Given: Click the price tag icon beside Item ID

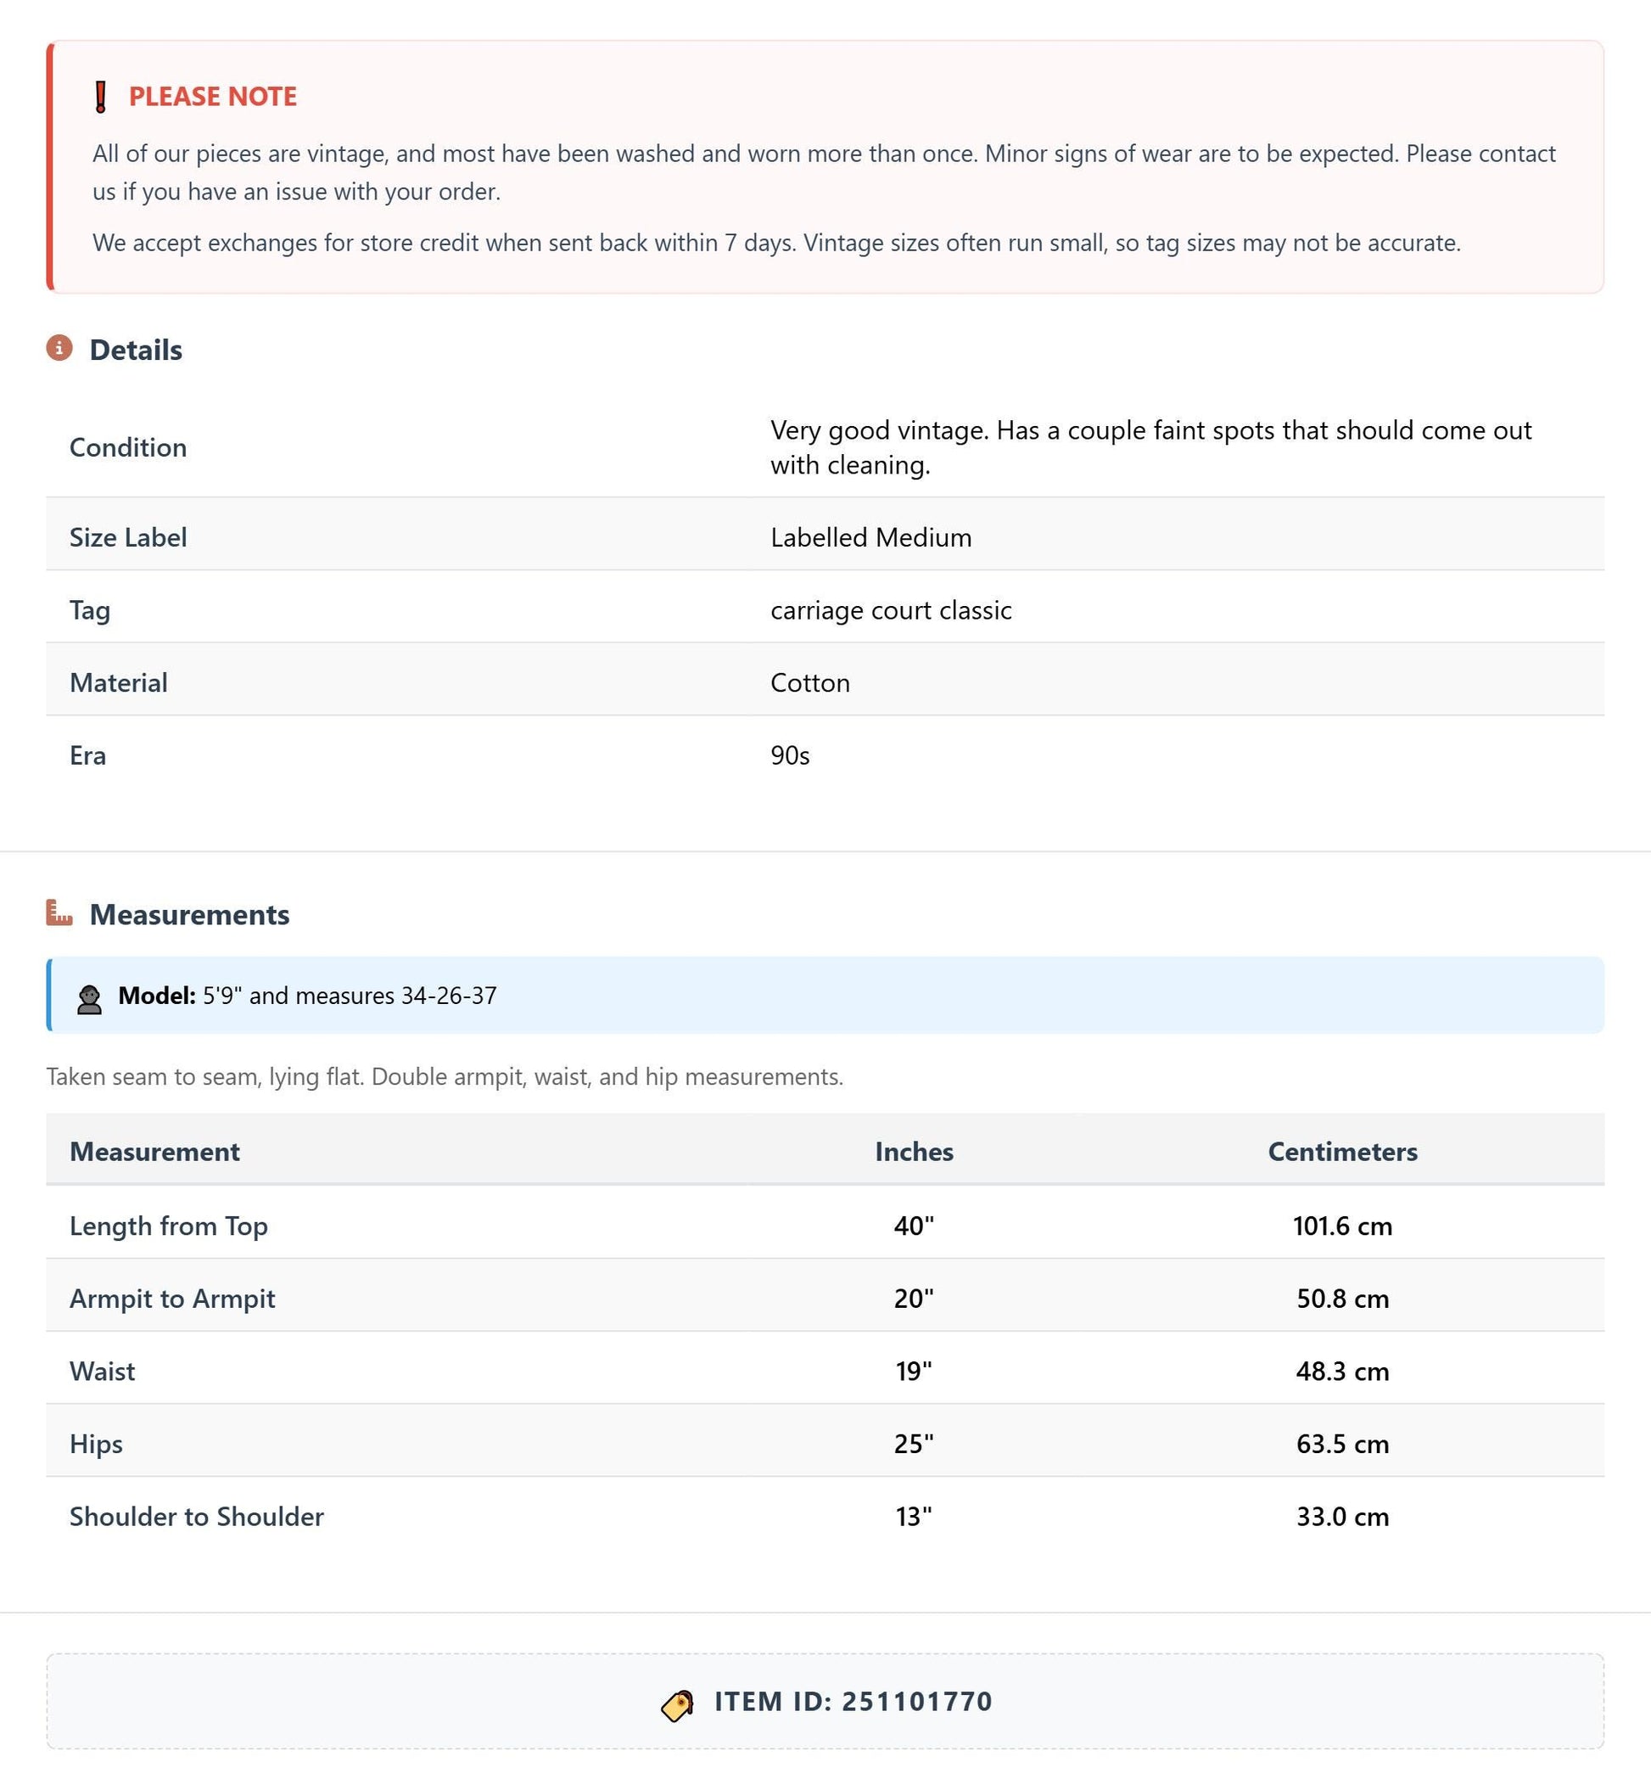Looking at the screenshot, I should tap(677, 1705).
